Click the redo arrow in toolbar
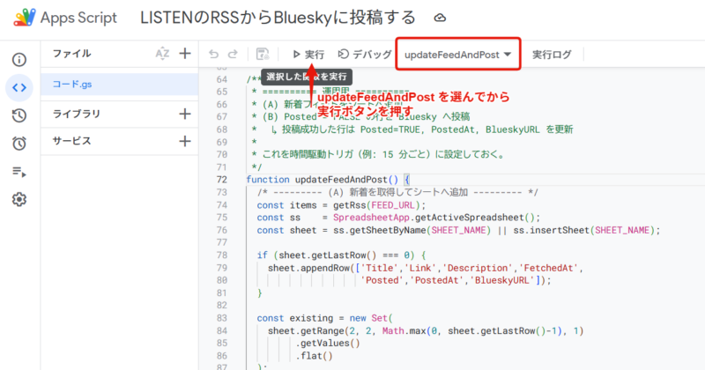This screenshot has height=370, width=705. (233, 55)
